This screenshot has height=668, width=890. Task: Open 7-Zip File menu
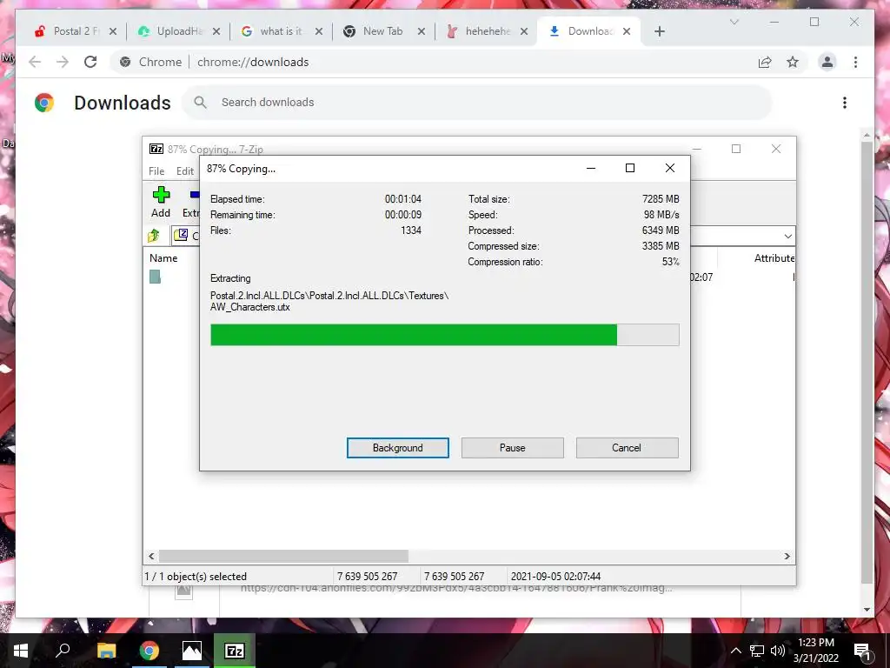pos(156,171)
